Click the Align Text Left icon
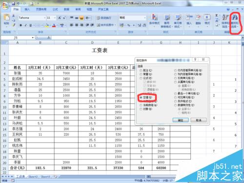The height and width of the screenshot is (183, 244). [x=72, y=25]
